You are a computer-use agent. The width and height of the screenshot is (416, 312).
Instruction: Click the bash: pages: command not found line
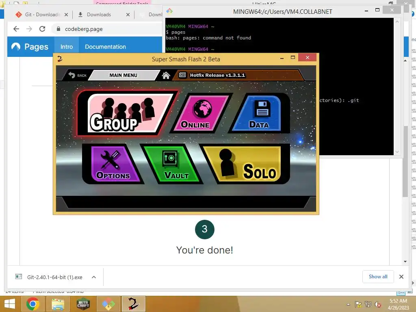(x=208, y=38)
